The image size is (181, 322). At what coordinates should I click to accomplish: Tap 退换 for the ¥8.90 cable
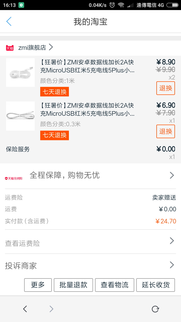tap(166, 88)
